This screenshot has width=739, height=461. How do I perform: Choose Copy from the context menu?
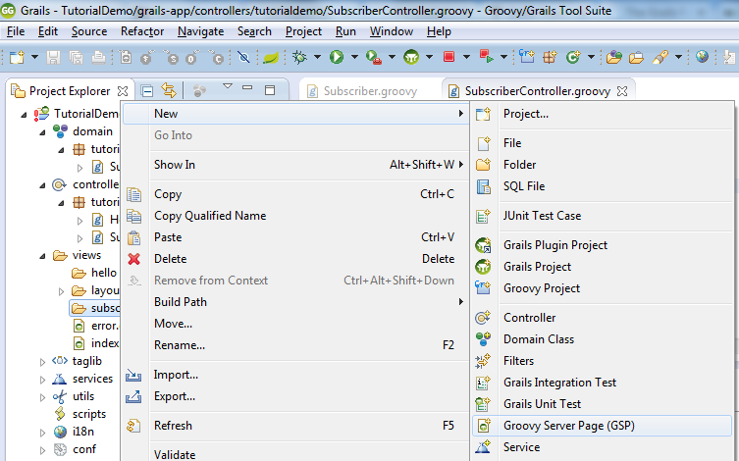[295, 194]
